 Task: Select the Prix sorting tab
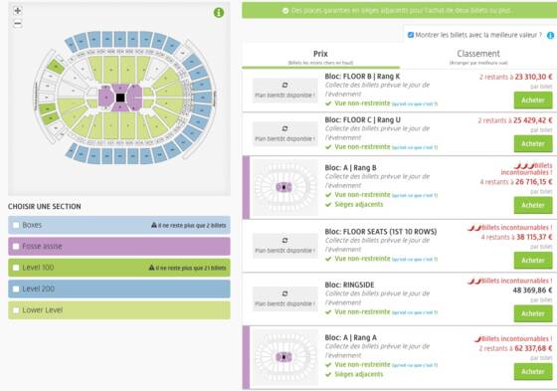[x=320, y=56]
